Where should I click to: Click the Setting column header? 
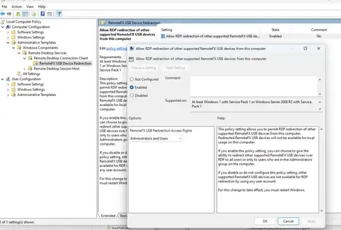(x=167, y=30)
